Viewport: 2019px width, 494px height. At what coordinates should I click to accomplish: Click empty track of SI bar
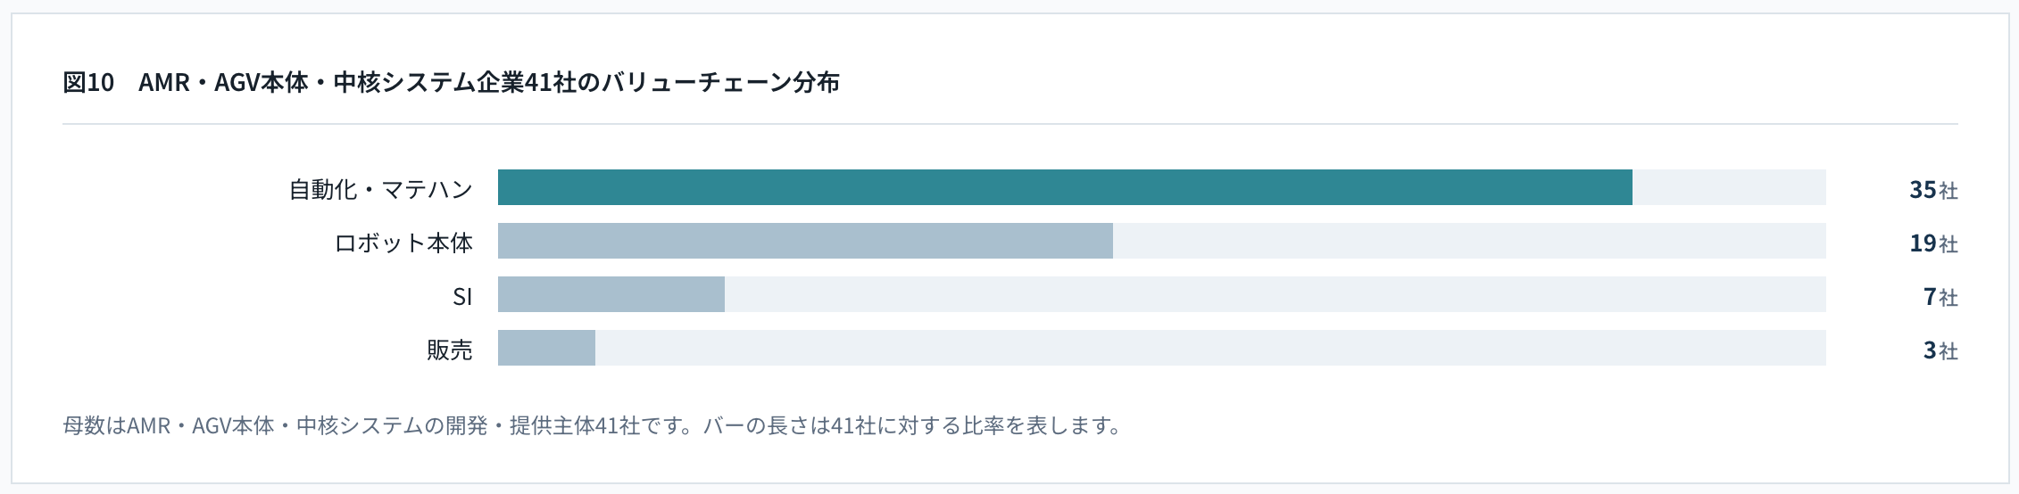pos(1275,294)
